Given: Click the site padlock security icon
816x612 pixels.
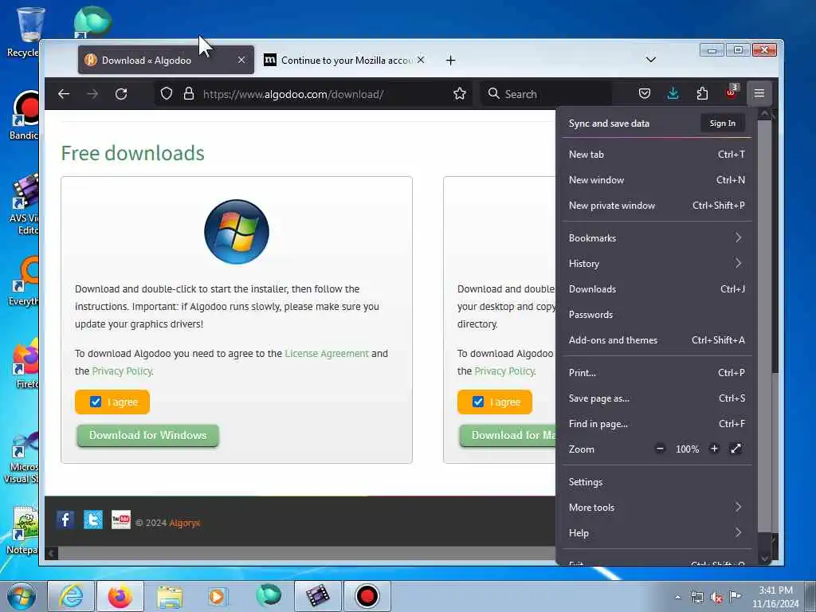Looking at the screenshot, I should 189,94.
